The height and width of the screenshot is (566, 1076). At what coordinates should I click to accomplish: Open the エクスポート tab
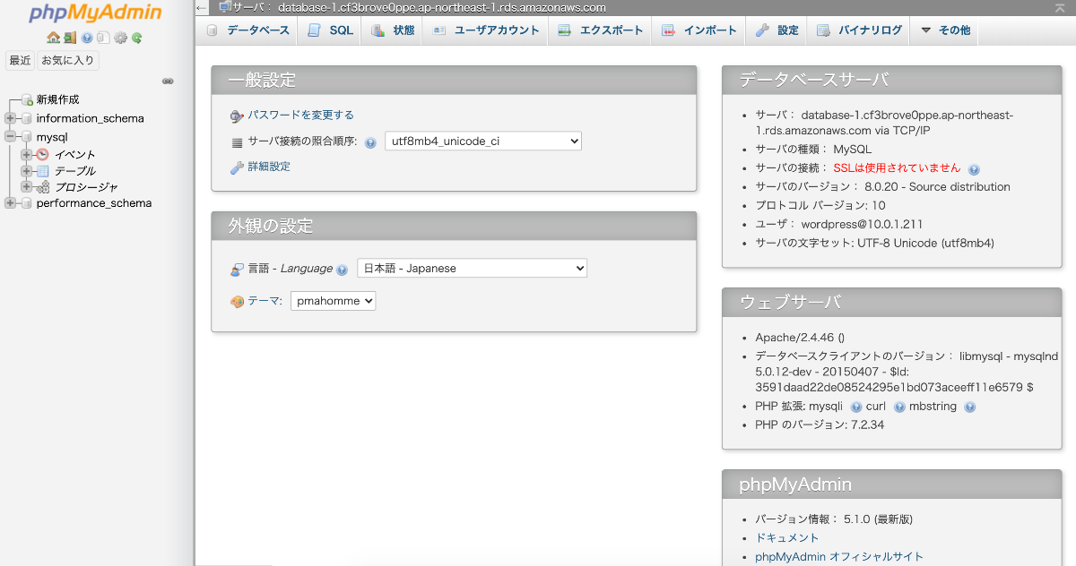601,30
